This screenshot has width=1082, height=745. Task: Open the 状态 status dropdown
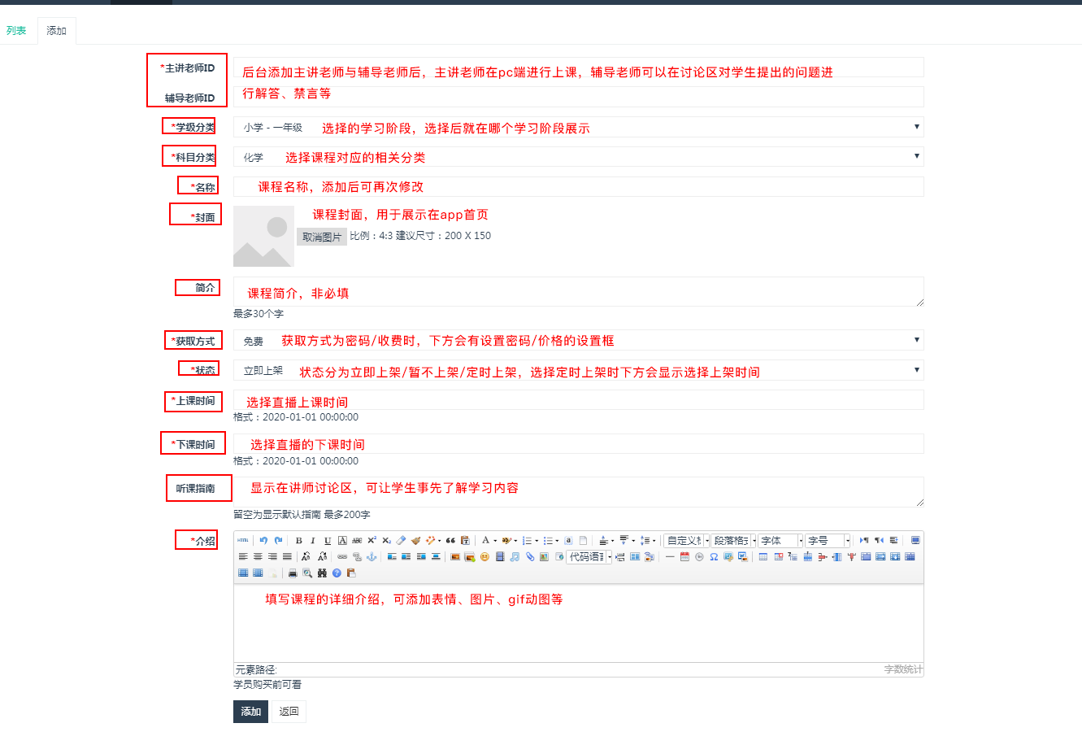(x=578, y=370)
